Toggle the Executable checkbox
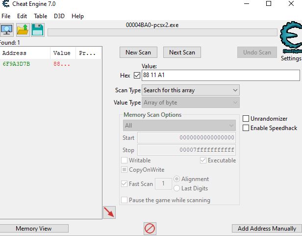 (203, 160)
